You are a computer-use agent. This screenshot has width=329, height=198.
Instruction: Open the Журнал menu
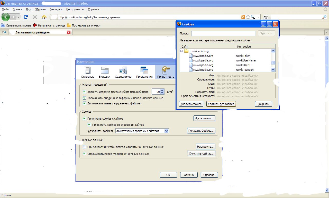pyautogui.click(x=40, y=9)
